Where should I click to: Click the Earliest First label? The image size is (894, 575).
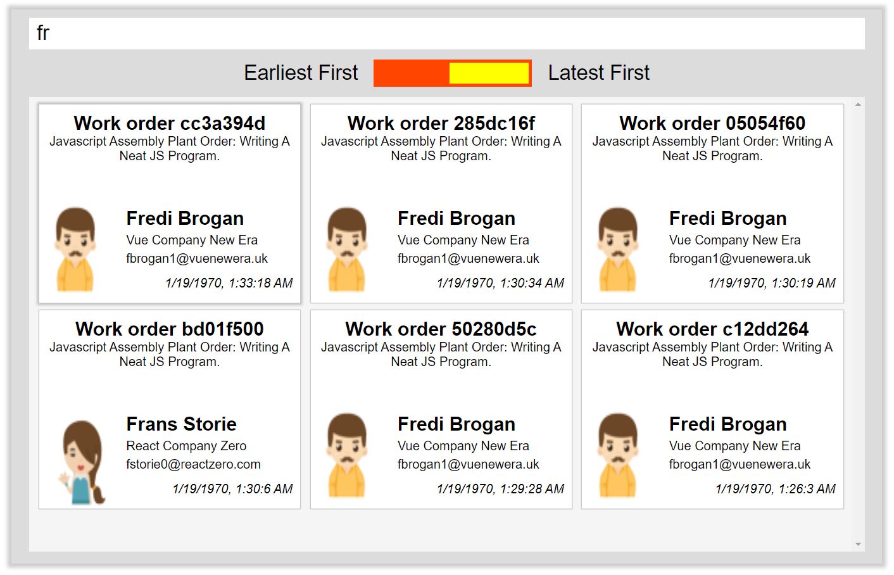[301, 73]
